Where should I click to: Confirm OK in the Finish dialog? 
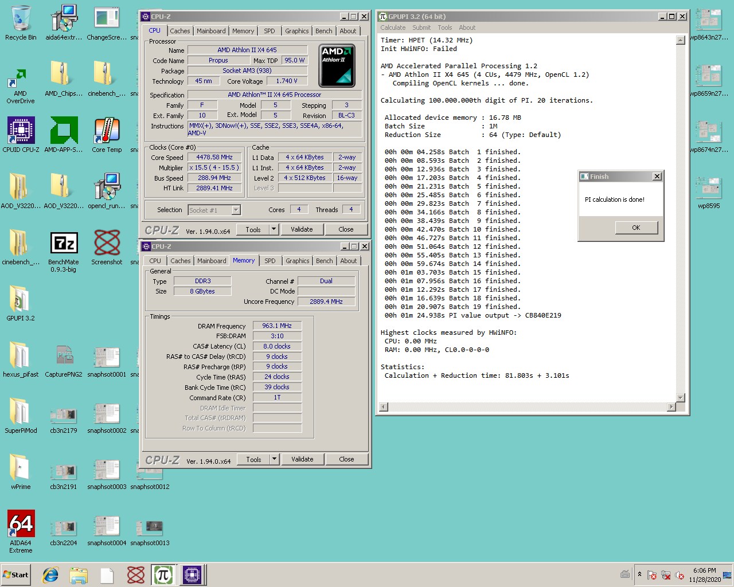636,228
